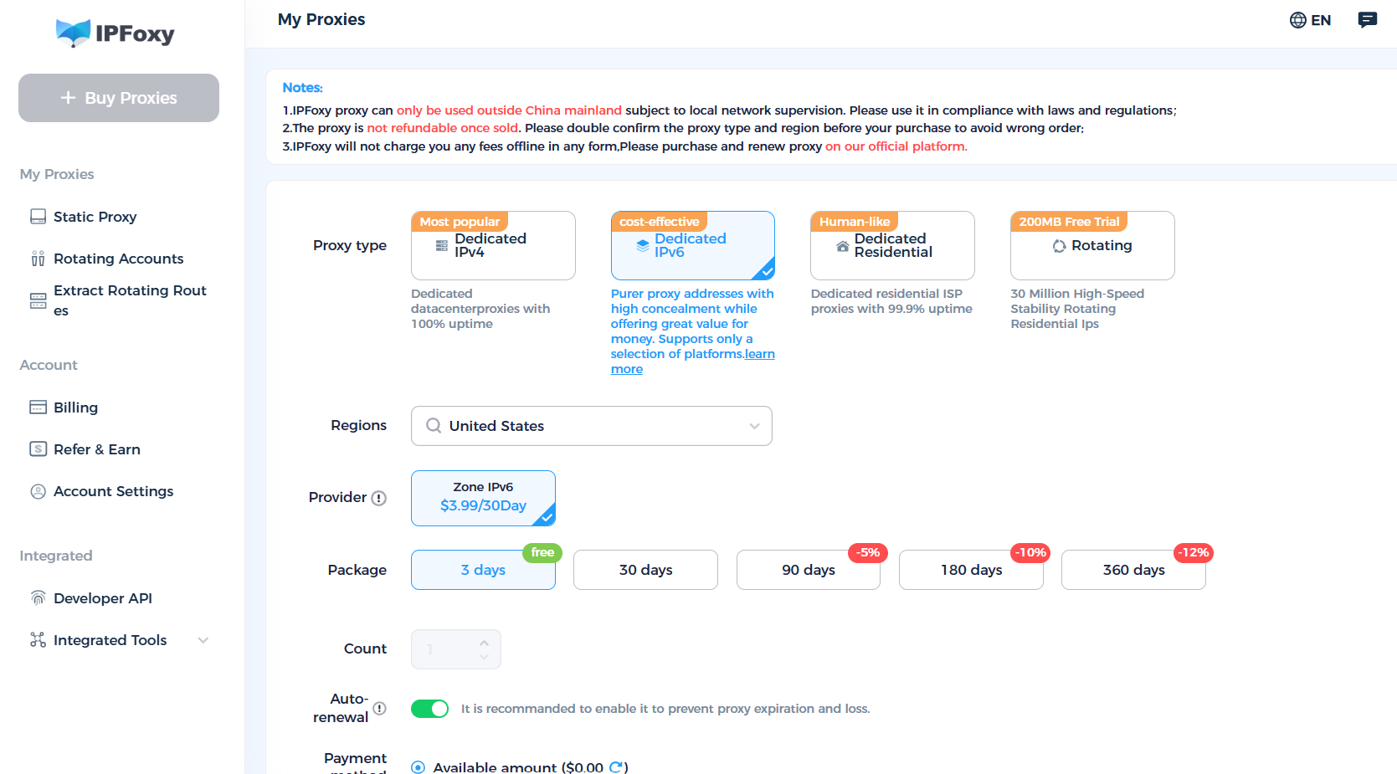
Task: Click the globe language icon
Action: pos(1298,20)
